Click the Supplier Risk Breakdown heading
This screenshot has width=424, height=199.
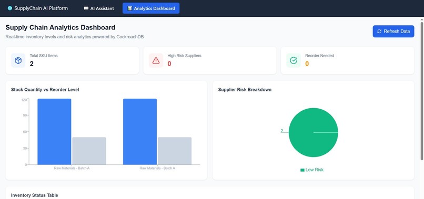(x=245, y=90)
